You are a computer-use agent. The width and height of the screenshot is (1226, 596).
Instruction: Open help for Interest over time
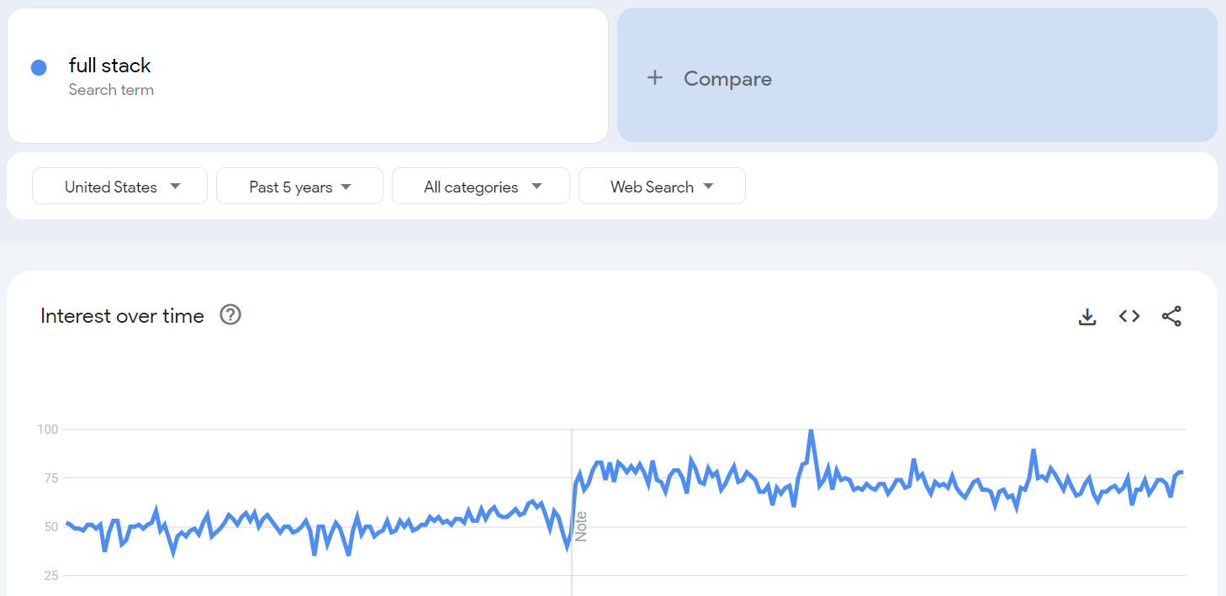click(230, 315)
